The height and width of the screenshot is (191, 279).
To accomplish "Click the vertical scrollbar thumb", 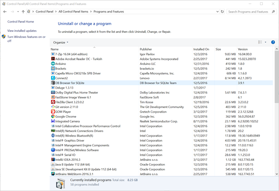I will point(277,76).
